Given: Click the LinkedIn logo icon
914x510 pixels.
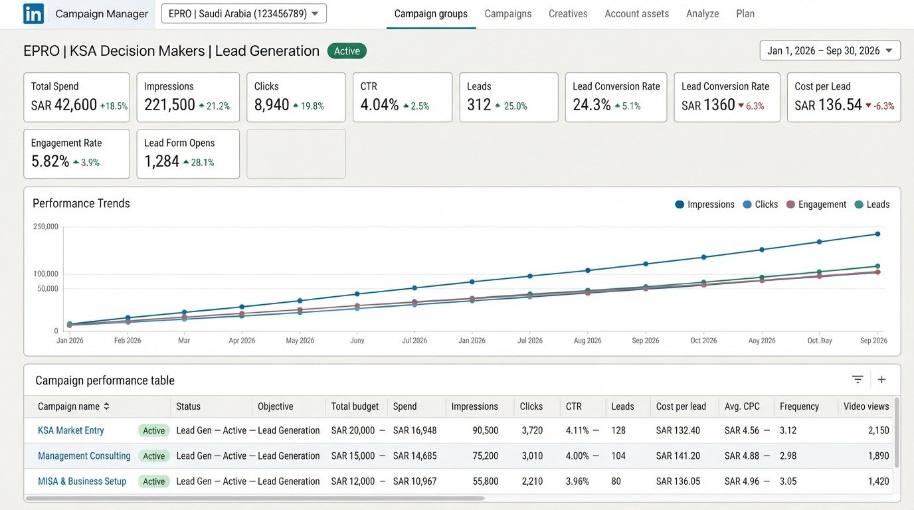Looking at the screenshot, I should 34,13.
